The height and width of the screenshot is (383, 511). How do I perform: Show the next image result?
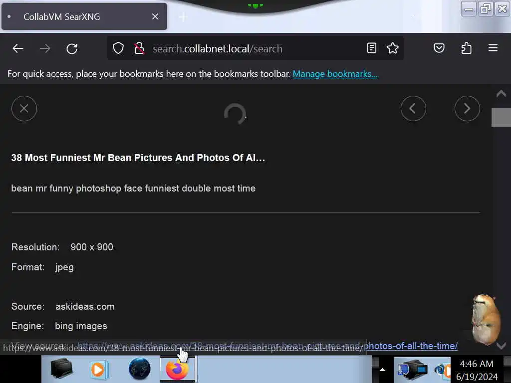point(467,108)
